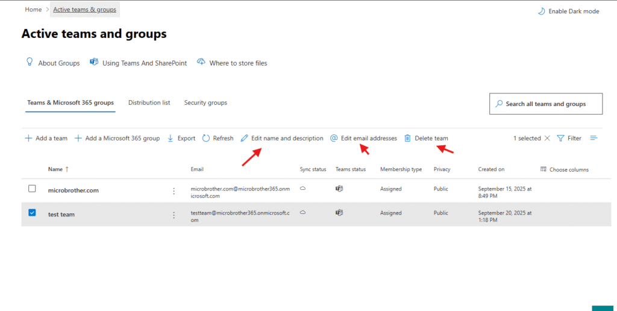Click the Delete team trash icon

[408, 139]
